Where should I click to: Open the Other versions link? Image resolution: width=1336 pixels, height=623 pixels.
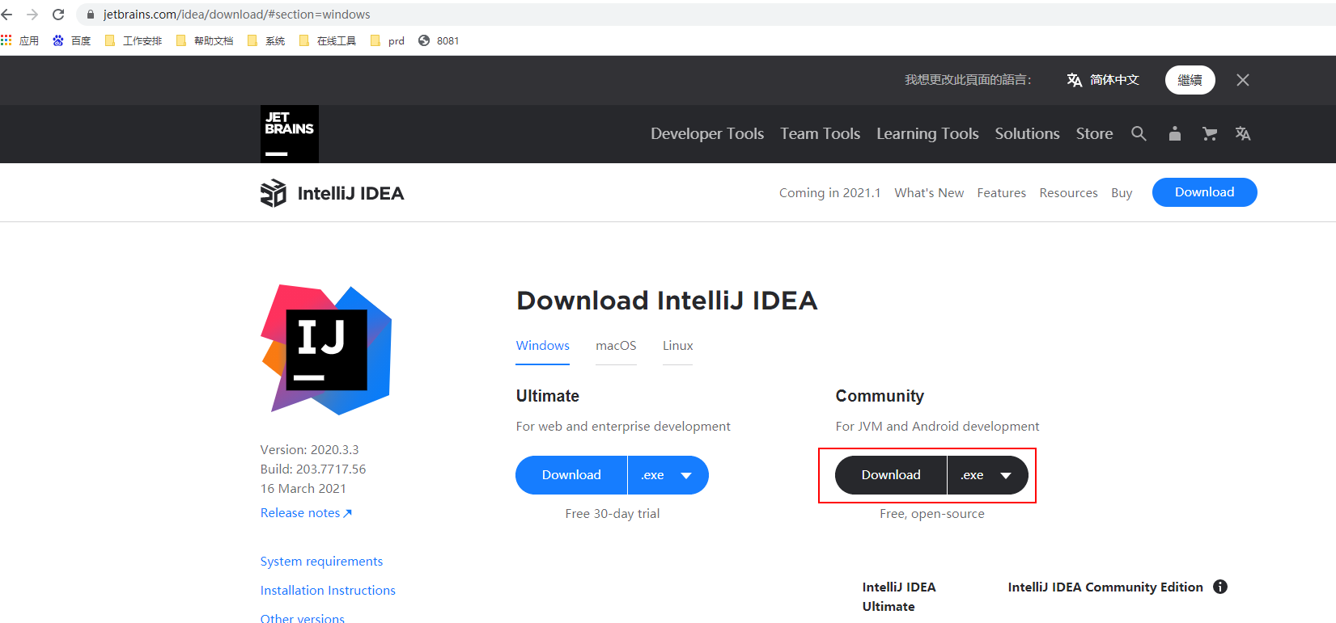tap(303, 618)
